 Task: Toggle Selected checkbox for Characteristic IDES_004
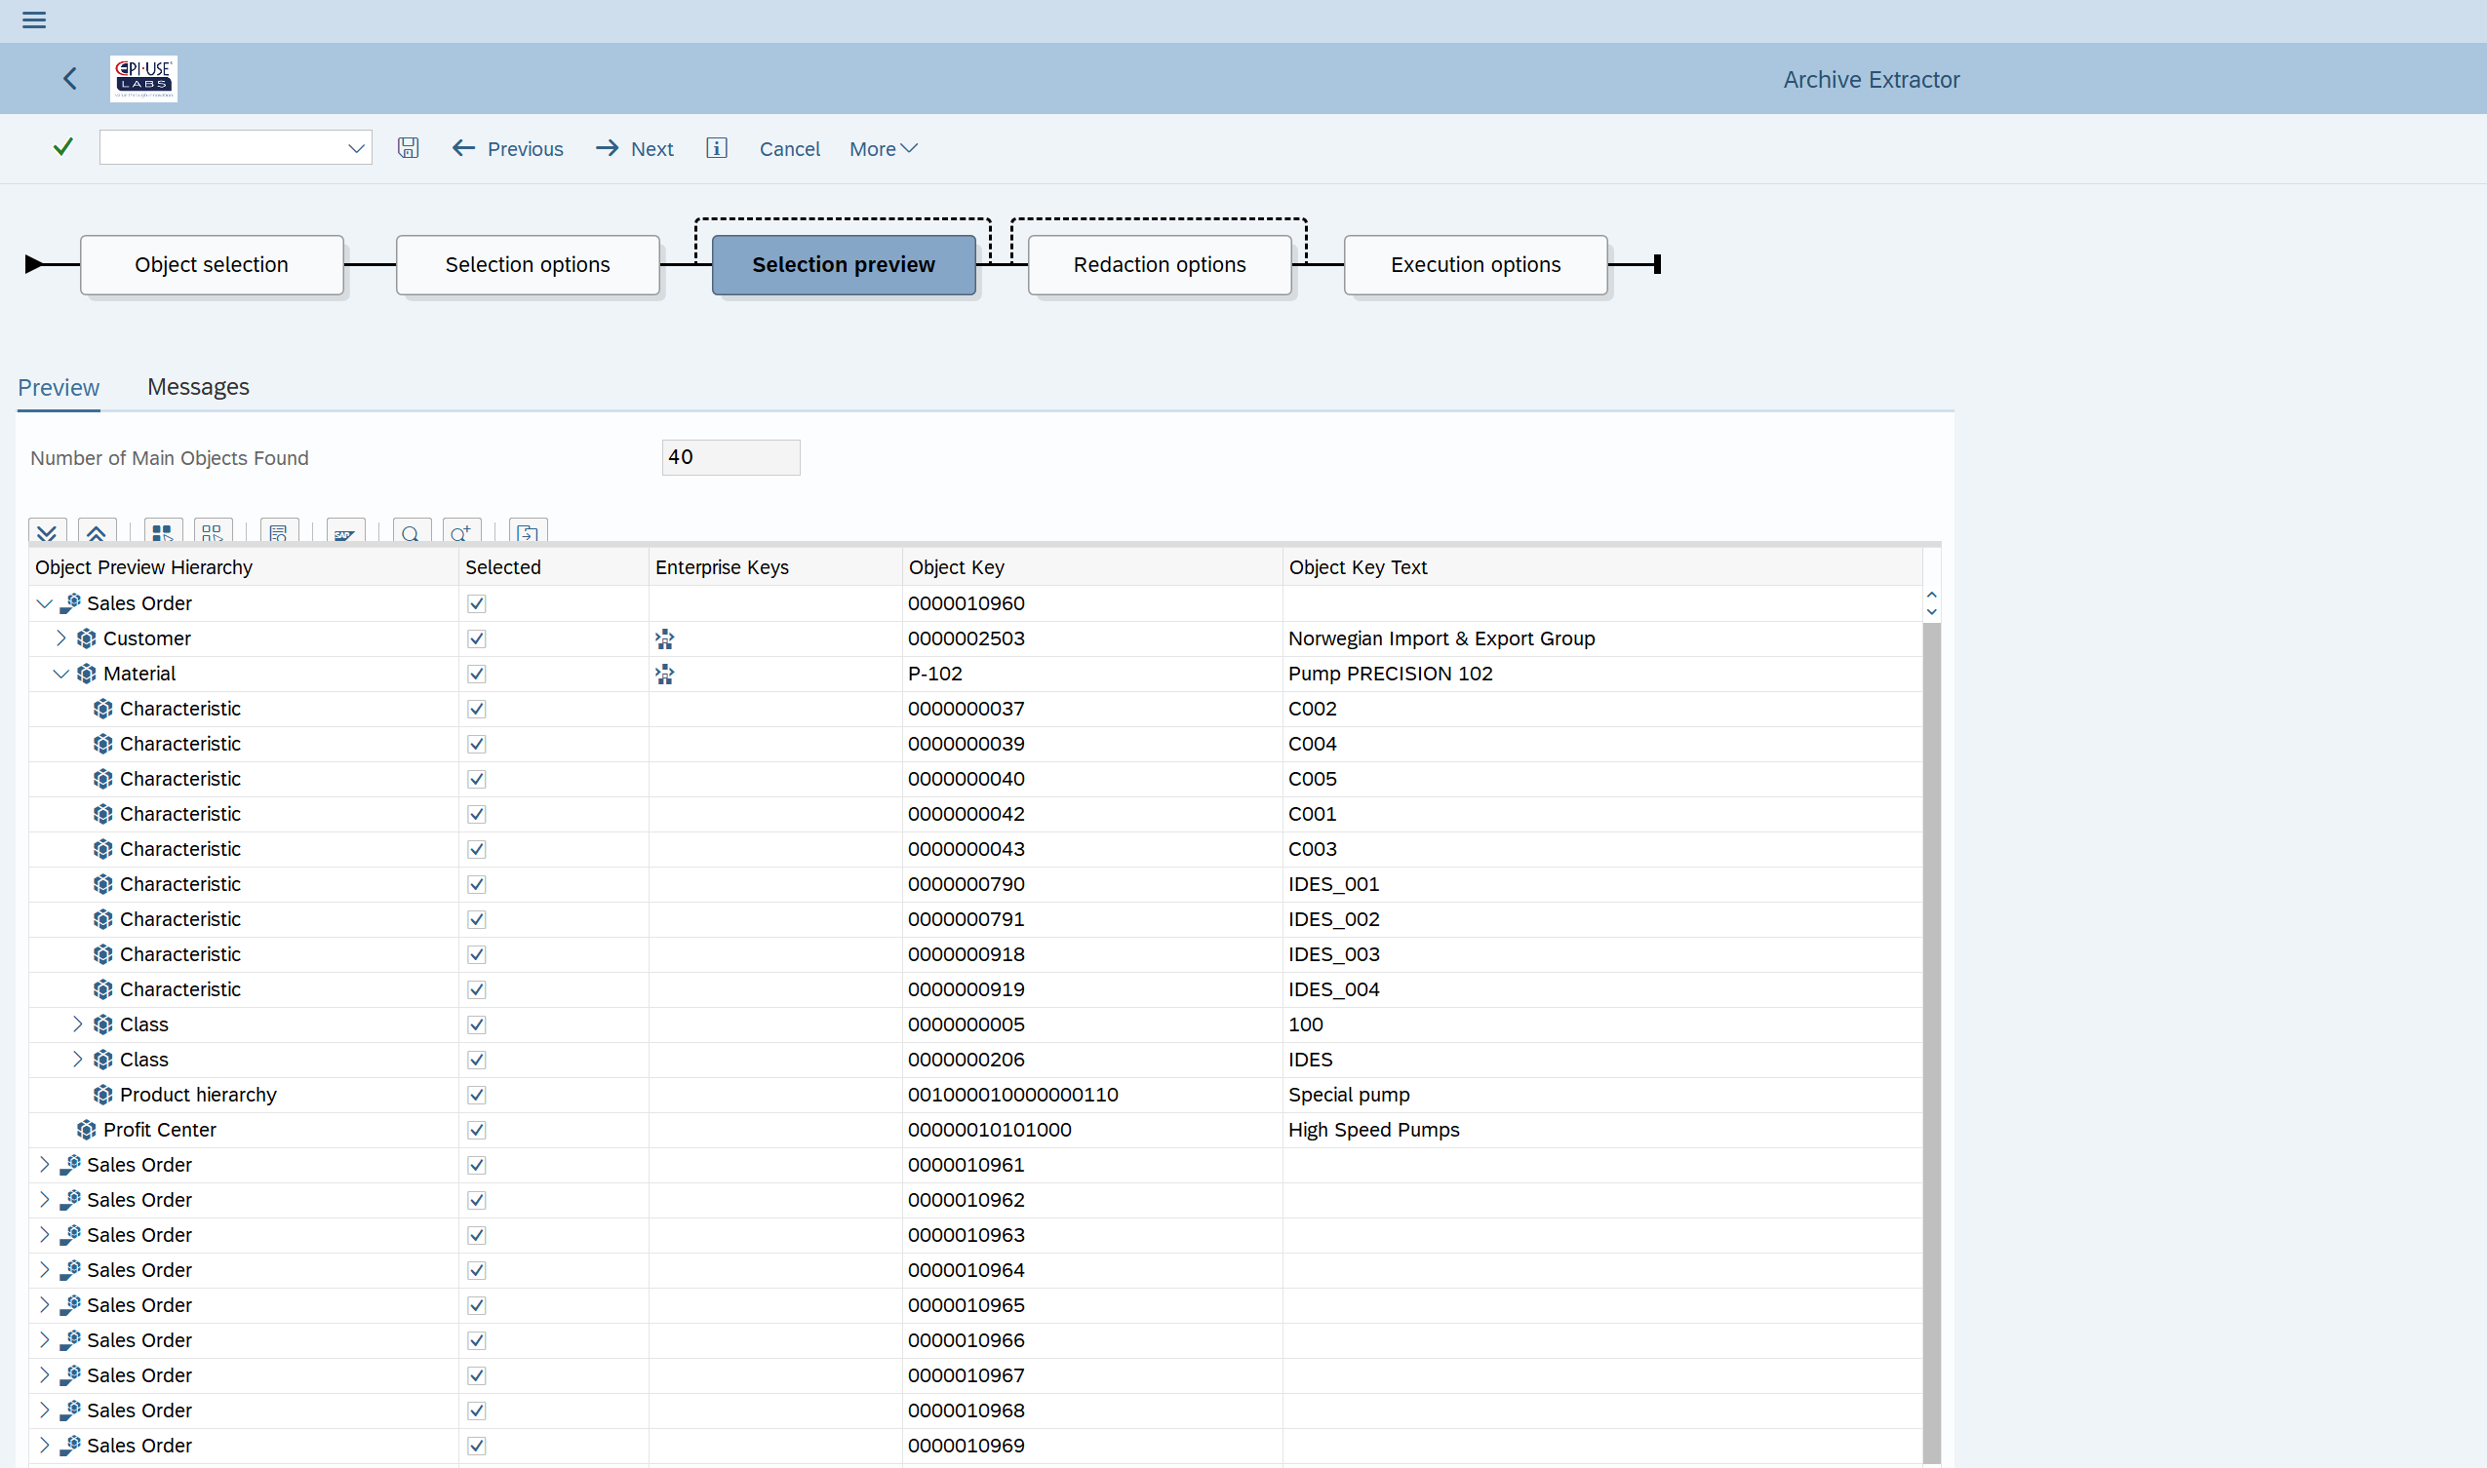[475, 989]
